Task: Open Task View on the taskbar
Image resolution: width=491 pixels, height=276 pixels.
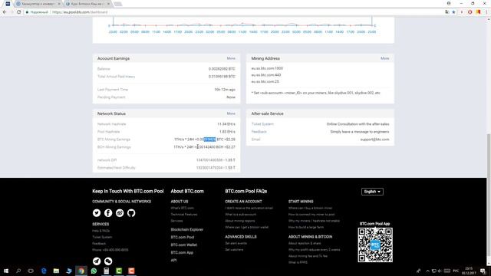Action: [x=31, y=271]
